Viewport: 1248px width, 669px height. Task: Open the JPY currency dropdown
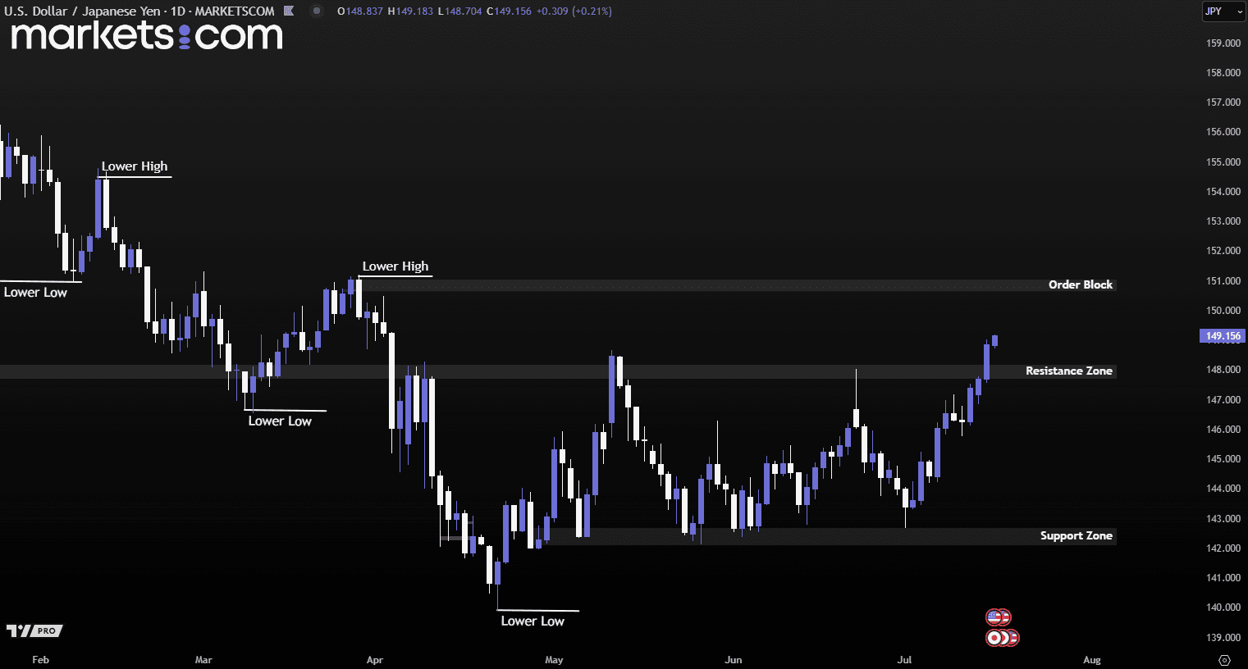click(1223, 11)
